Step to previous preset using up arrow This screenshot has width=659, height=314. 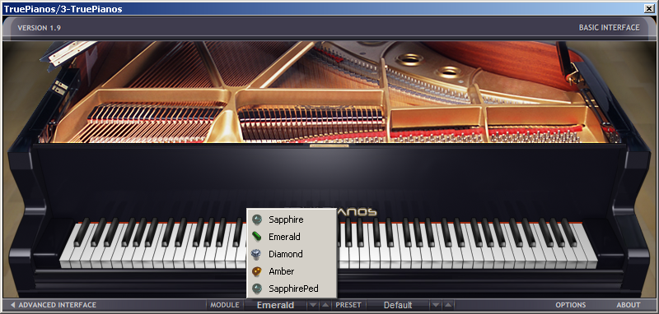(x=448, y=305)
